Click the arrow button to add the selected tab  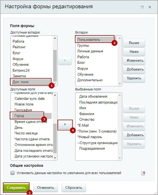coord(65,61)
